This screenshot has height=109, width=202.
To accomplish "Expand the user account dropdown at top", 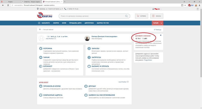I will (x=157, y=9).
